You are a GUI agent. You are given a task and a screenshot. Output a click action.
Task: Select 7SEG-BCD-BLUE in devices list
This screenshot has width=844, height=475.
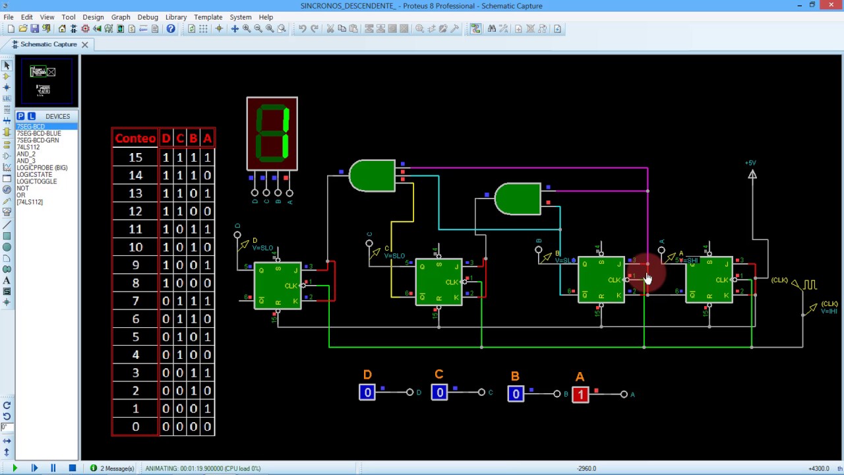click(x=39, y=133)
